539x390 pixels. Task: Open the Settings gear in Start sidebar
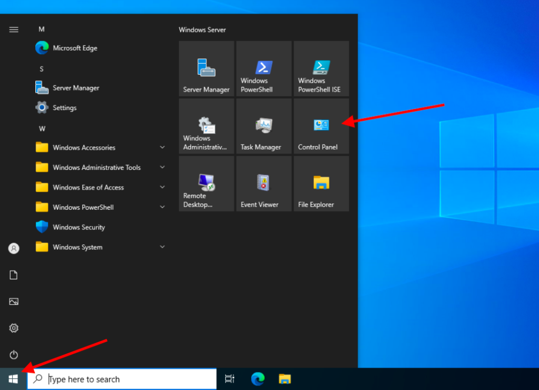pos(14,328)
